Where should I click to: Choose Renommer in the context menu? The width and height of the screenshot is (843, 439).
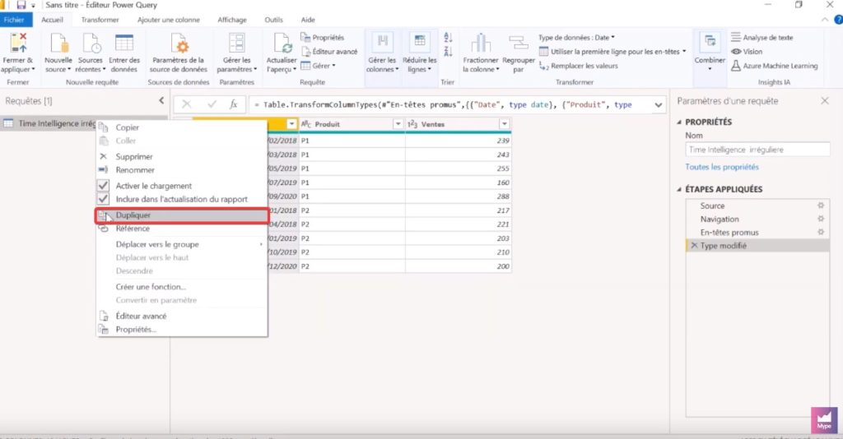click(182, 170)
